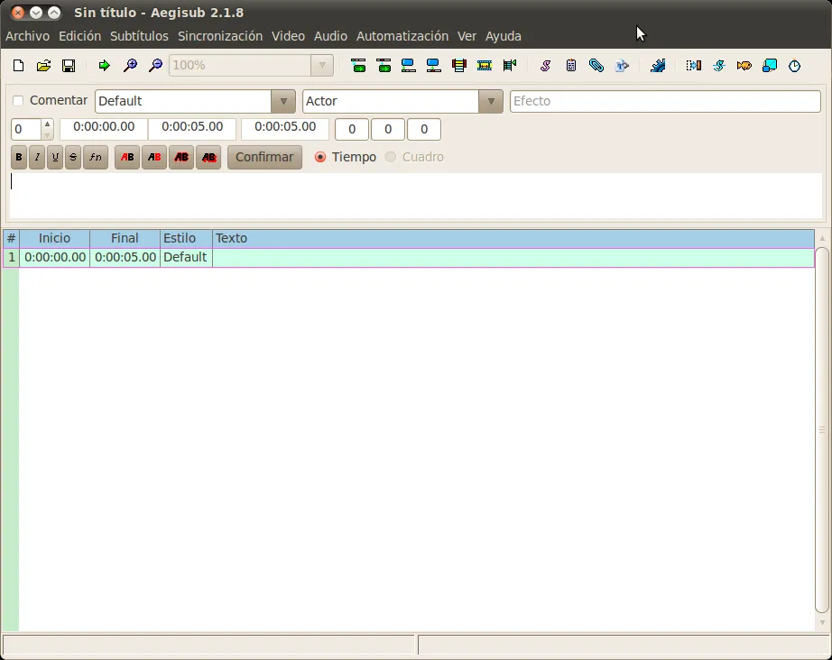This screenshot has height=660, width=832.
Task: Open script Properties clipboard icon
Action: (571, 66)
